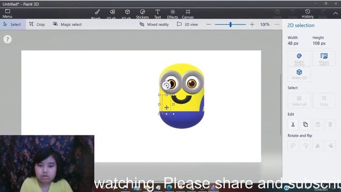Screen dimensions: 341x192
Task: Select the Brushes tool
Action: (96, 14)
